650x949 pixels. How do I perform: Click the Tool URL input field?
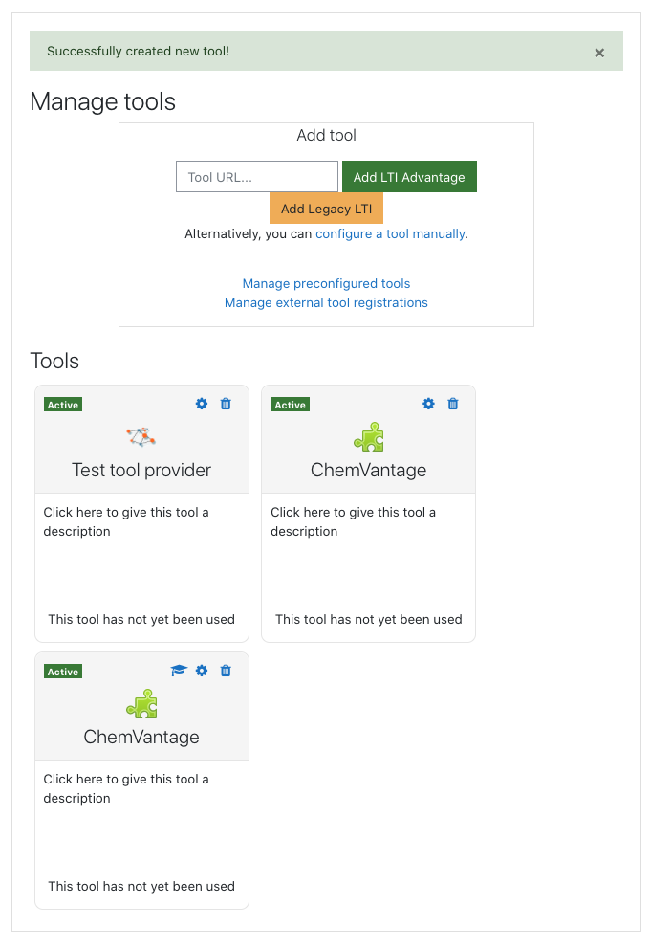coord(257,177)
